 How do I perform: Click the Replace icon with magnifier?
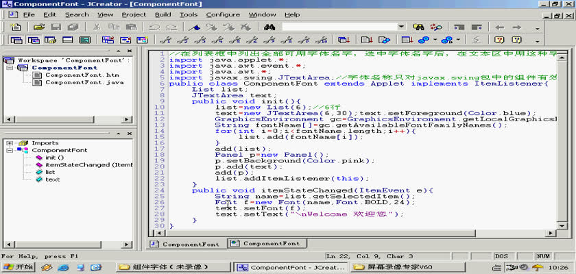435,27
